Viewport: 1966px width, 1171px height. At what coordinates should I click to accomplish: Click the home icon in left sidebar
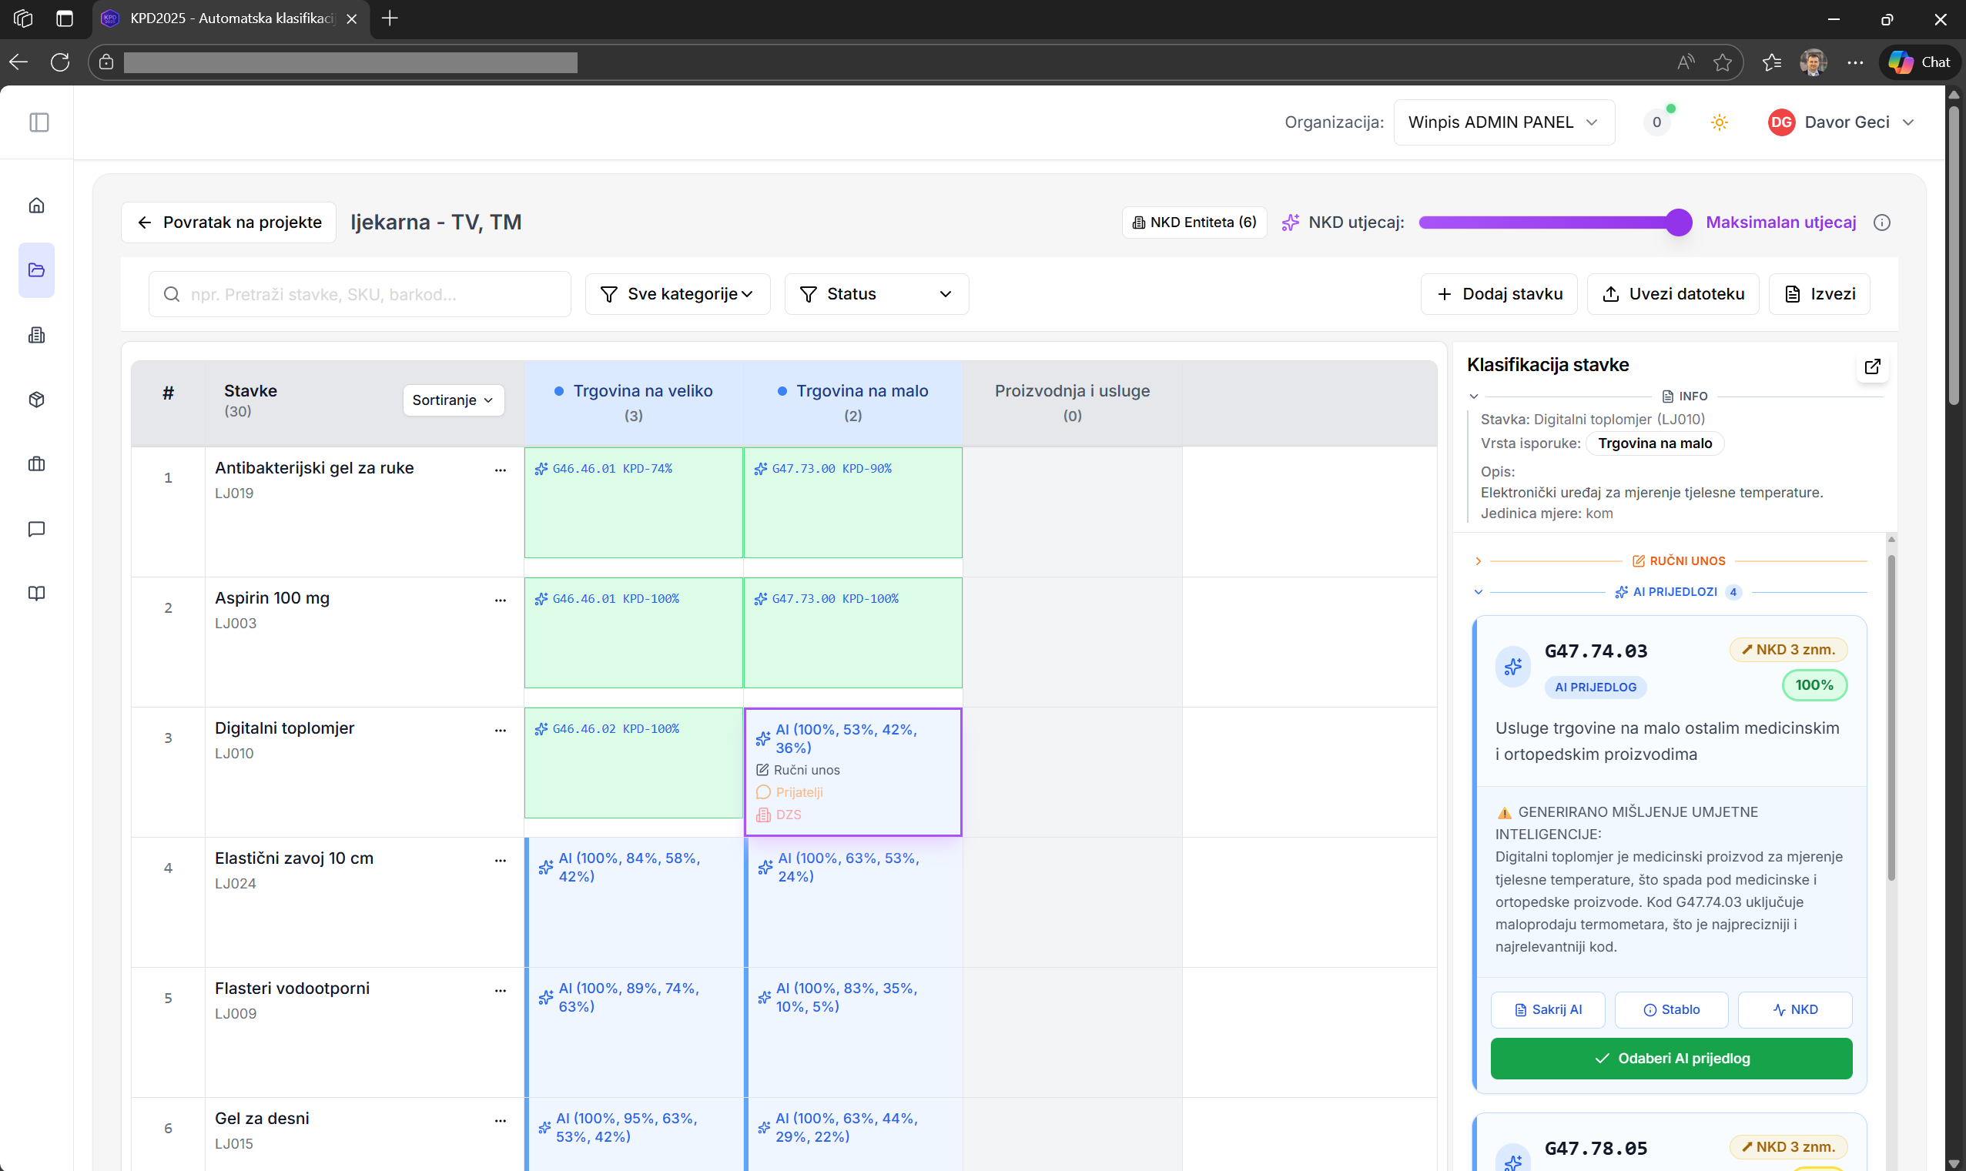36,205
